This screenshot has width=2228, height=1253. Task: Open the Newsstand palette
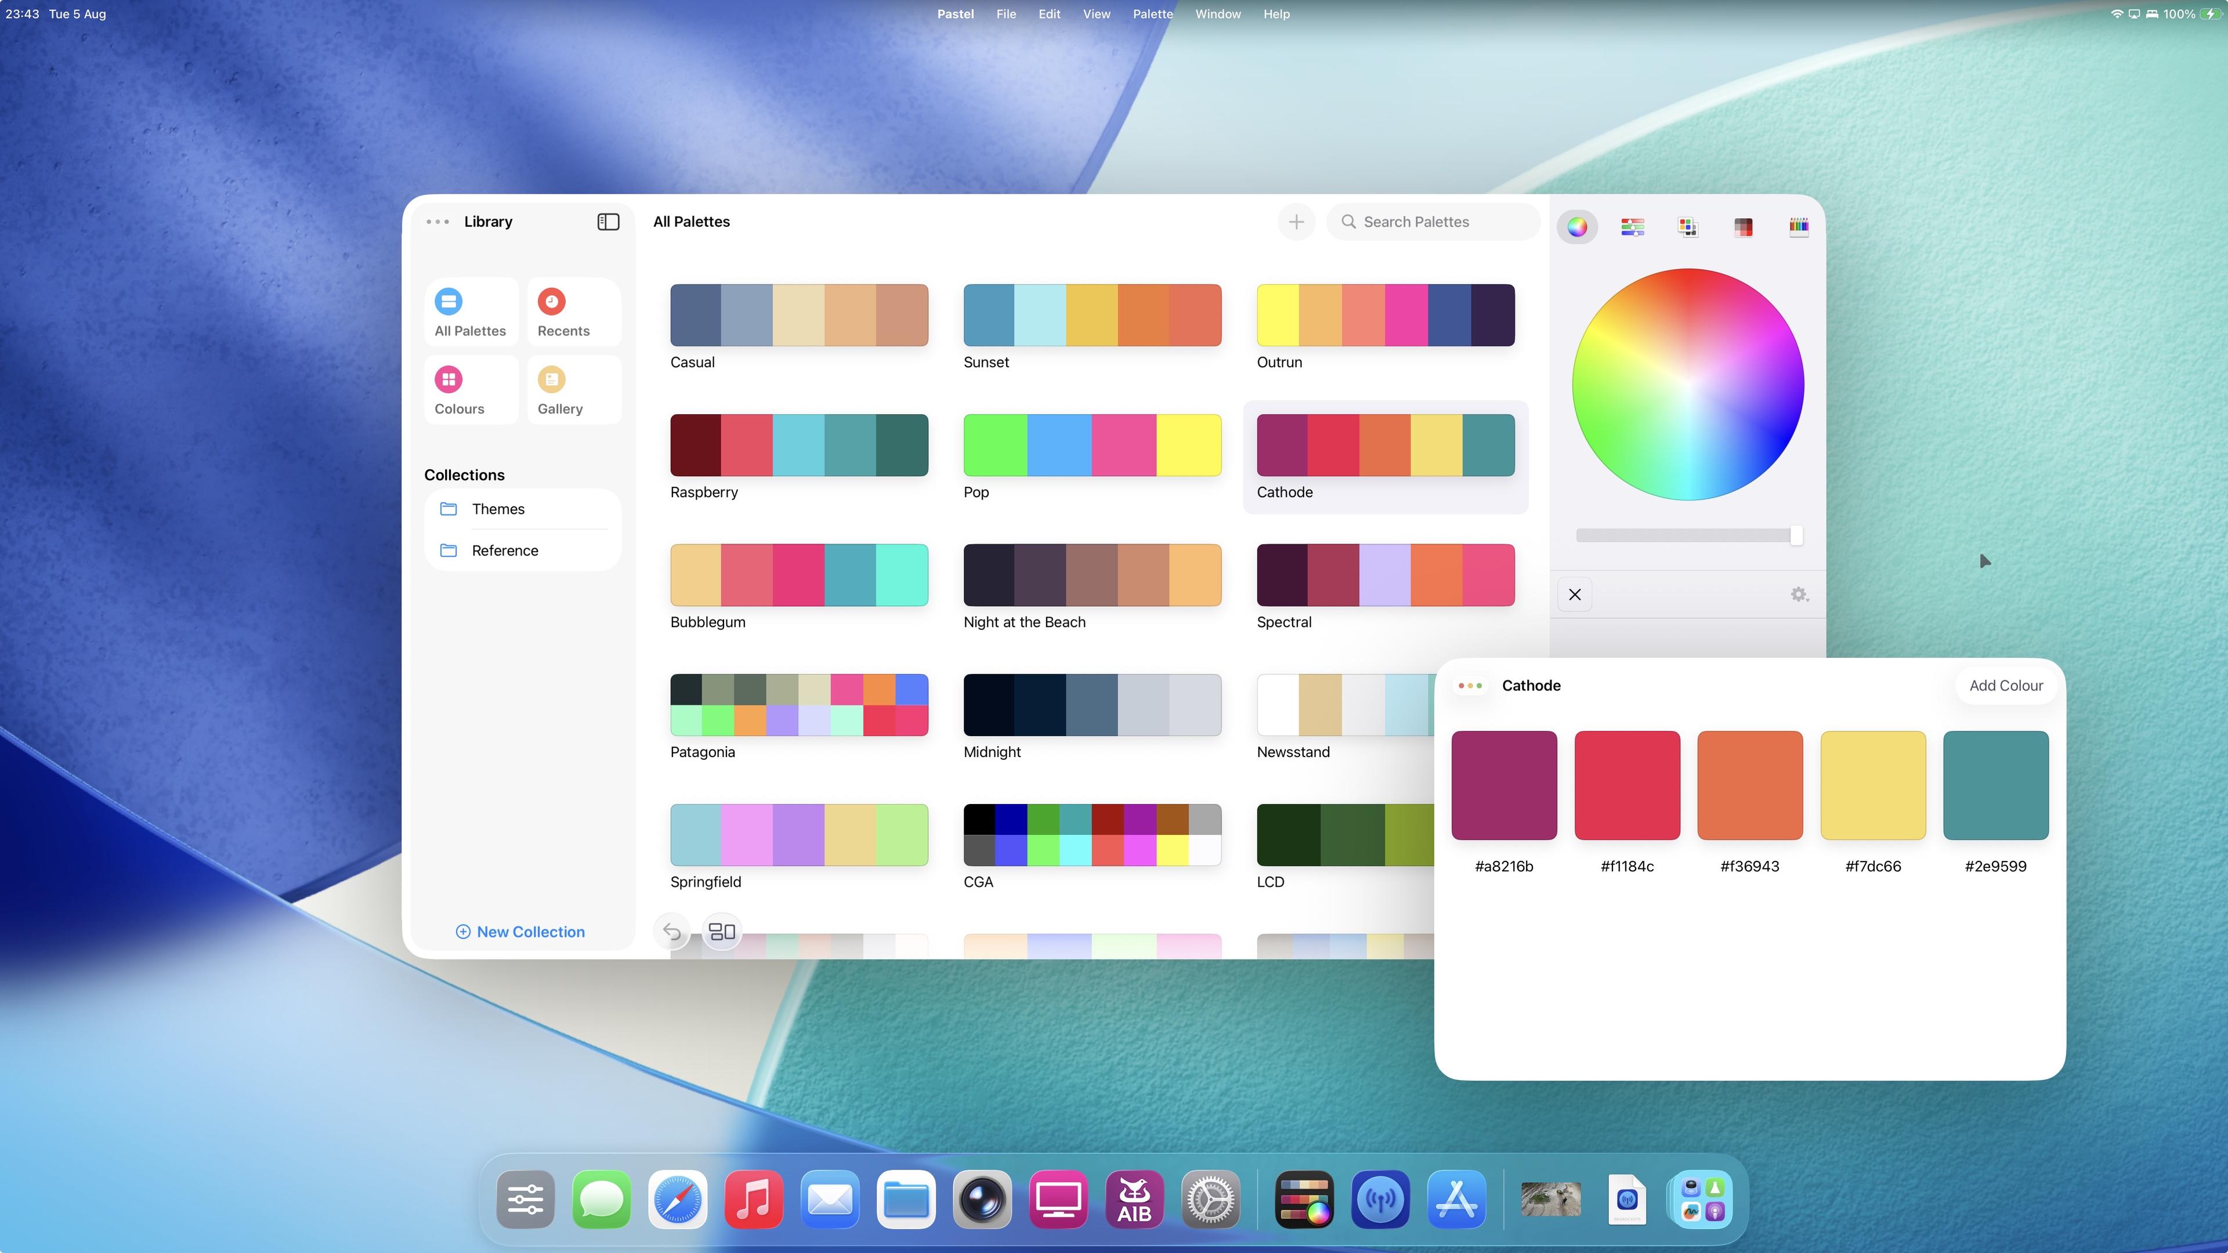coord(1345,705)
